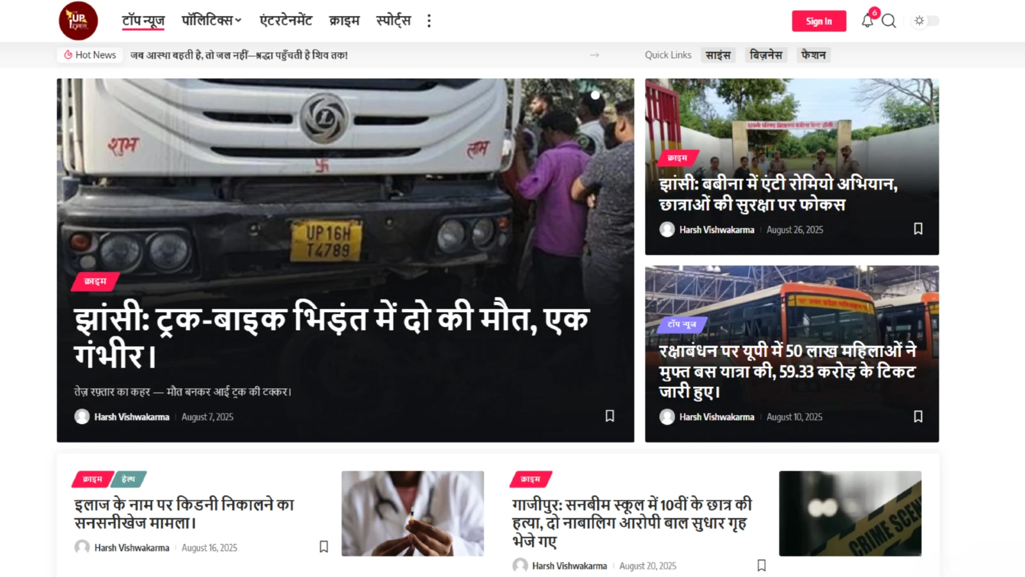Go to the स्पोर्ट्स section

393,20
